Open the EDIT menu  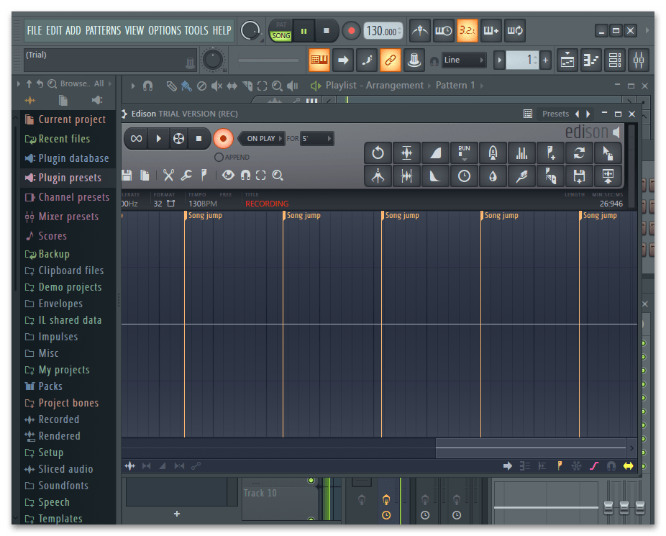click(55, 31)
